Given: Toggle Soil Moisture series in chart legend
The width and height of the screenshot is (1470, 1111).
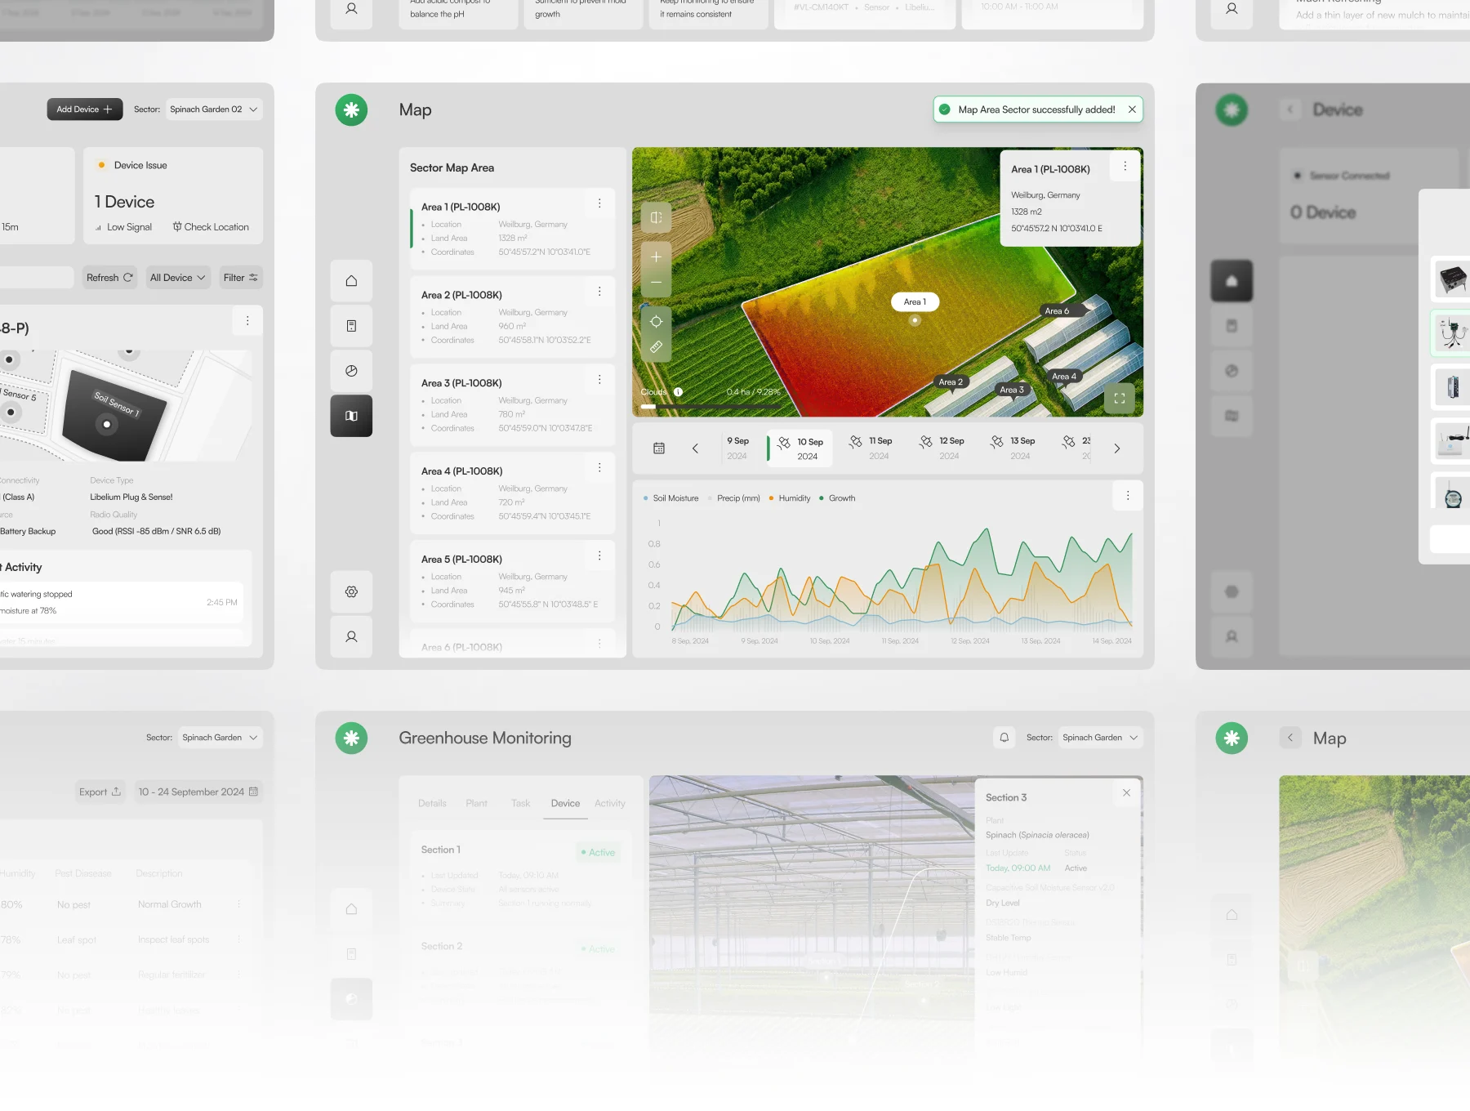Looking at the screenshot, I should (670, 498).
